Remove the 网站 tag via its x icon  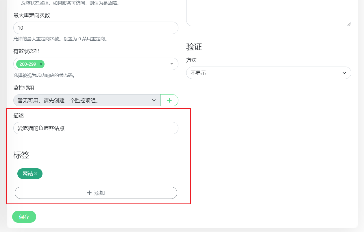(36, 173)
